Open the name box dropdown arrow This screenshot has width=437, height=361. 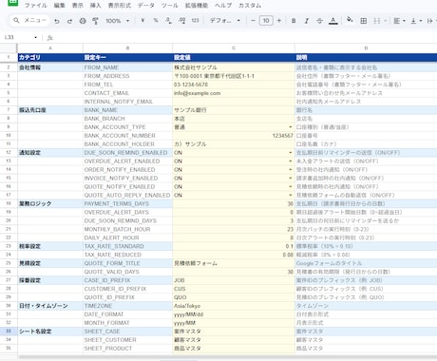[x=35, y=37]
